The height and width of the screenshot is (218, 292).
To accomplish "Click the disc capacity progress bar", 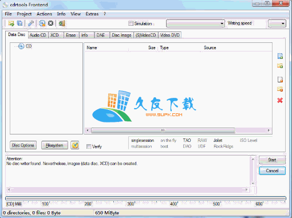I will [x=146, y=199].
